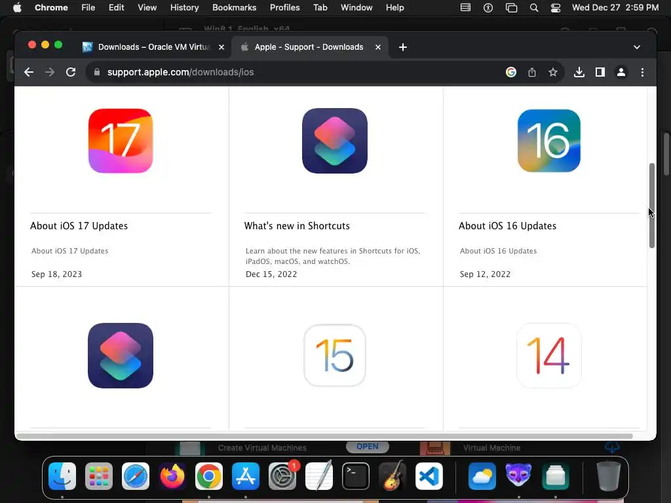Open the Profiles menu
The height and width of the screenshot is (503, 671).
pyautogui.click(x=284, y=8)
